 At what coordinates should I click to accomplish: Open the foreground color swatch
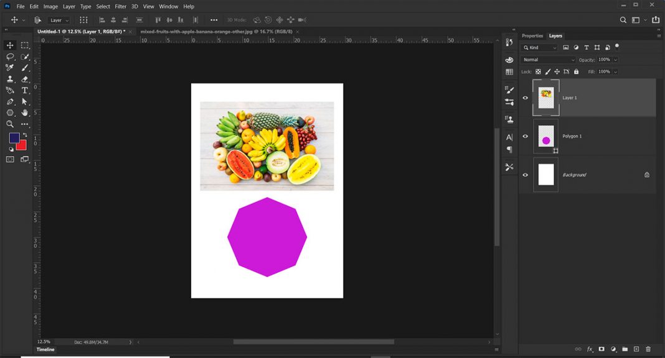14,139
